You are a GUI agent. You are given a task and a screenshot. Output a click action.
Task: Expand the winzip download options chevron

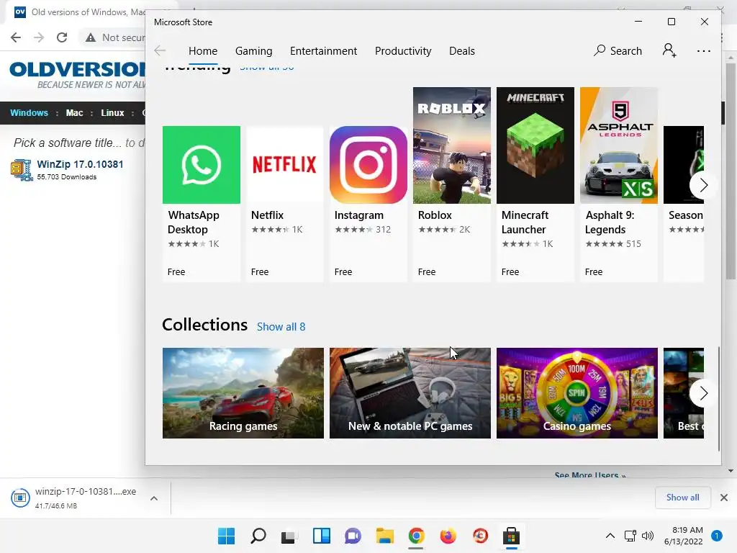(154, 498)
